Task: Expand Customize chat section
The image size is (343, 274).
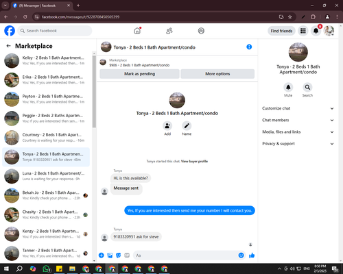Action: coord(298,108)
